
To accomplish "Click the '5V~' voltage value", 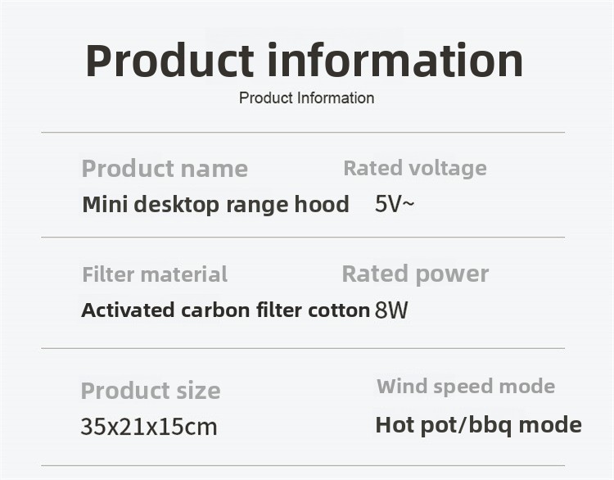I will 395,204.
